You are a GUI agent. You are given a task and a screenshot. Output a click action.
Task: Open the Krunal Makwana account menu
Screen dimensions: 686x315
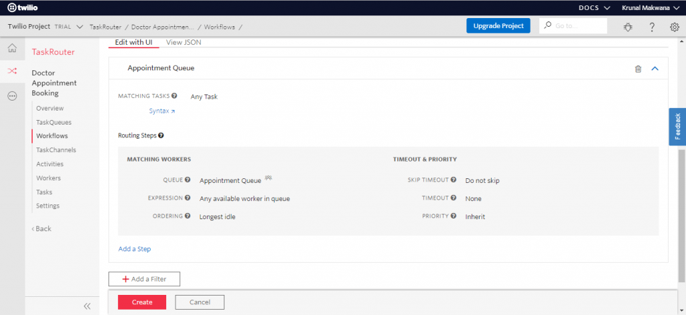tap(650, 8)
